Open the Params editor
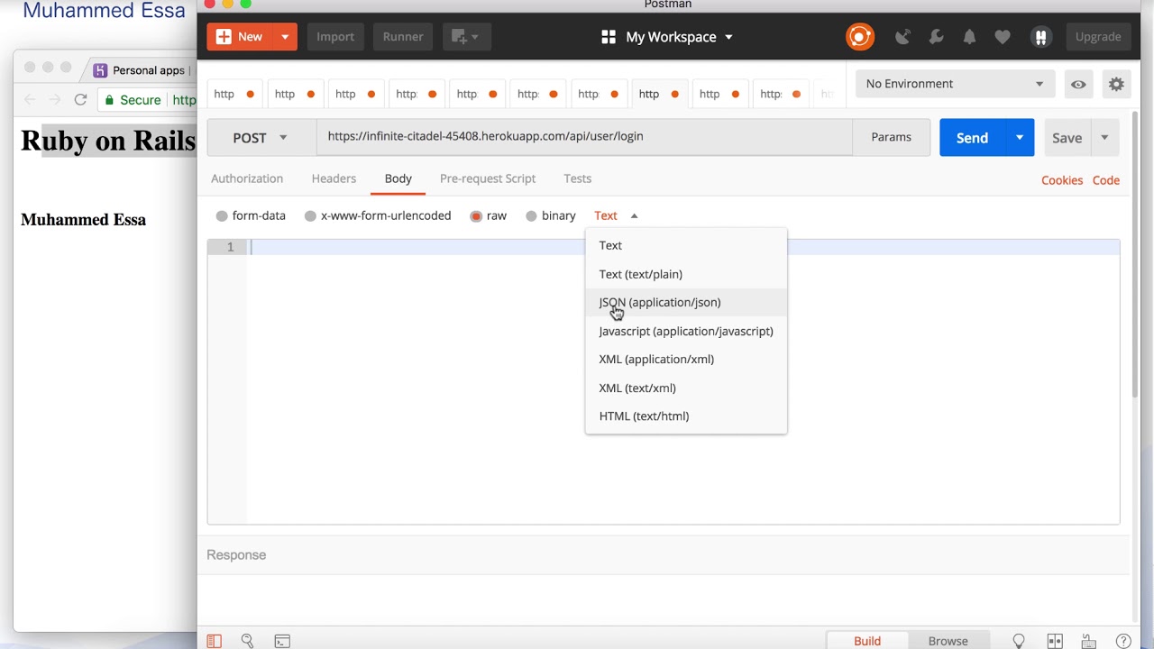Viewport: 1154px width, 649px height. (891, 137)
